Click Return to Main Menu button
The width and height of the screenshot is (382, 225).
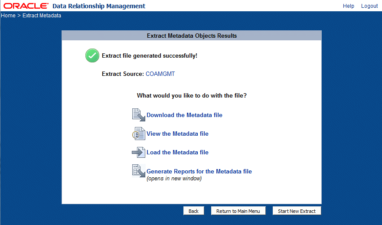click(238, 211)
